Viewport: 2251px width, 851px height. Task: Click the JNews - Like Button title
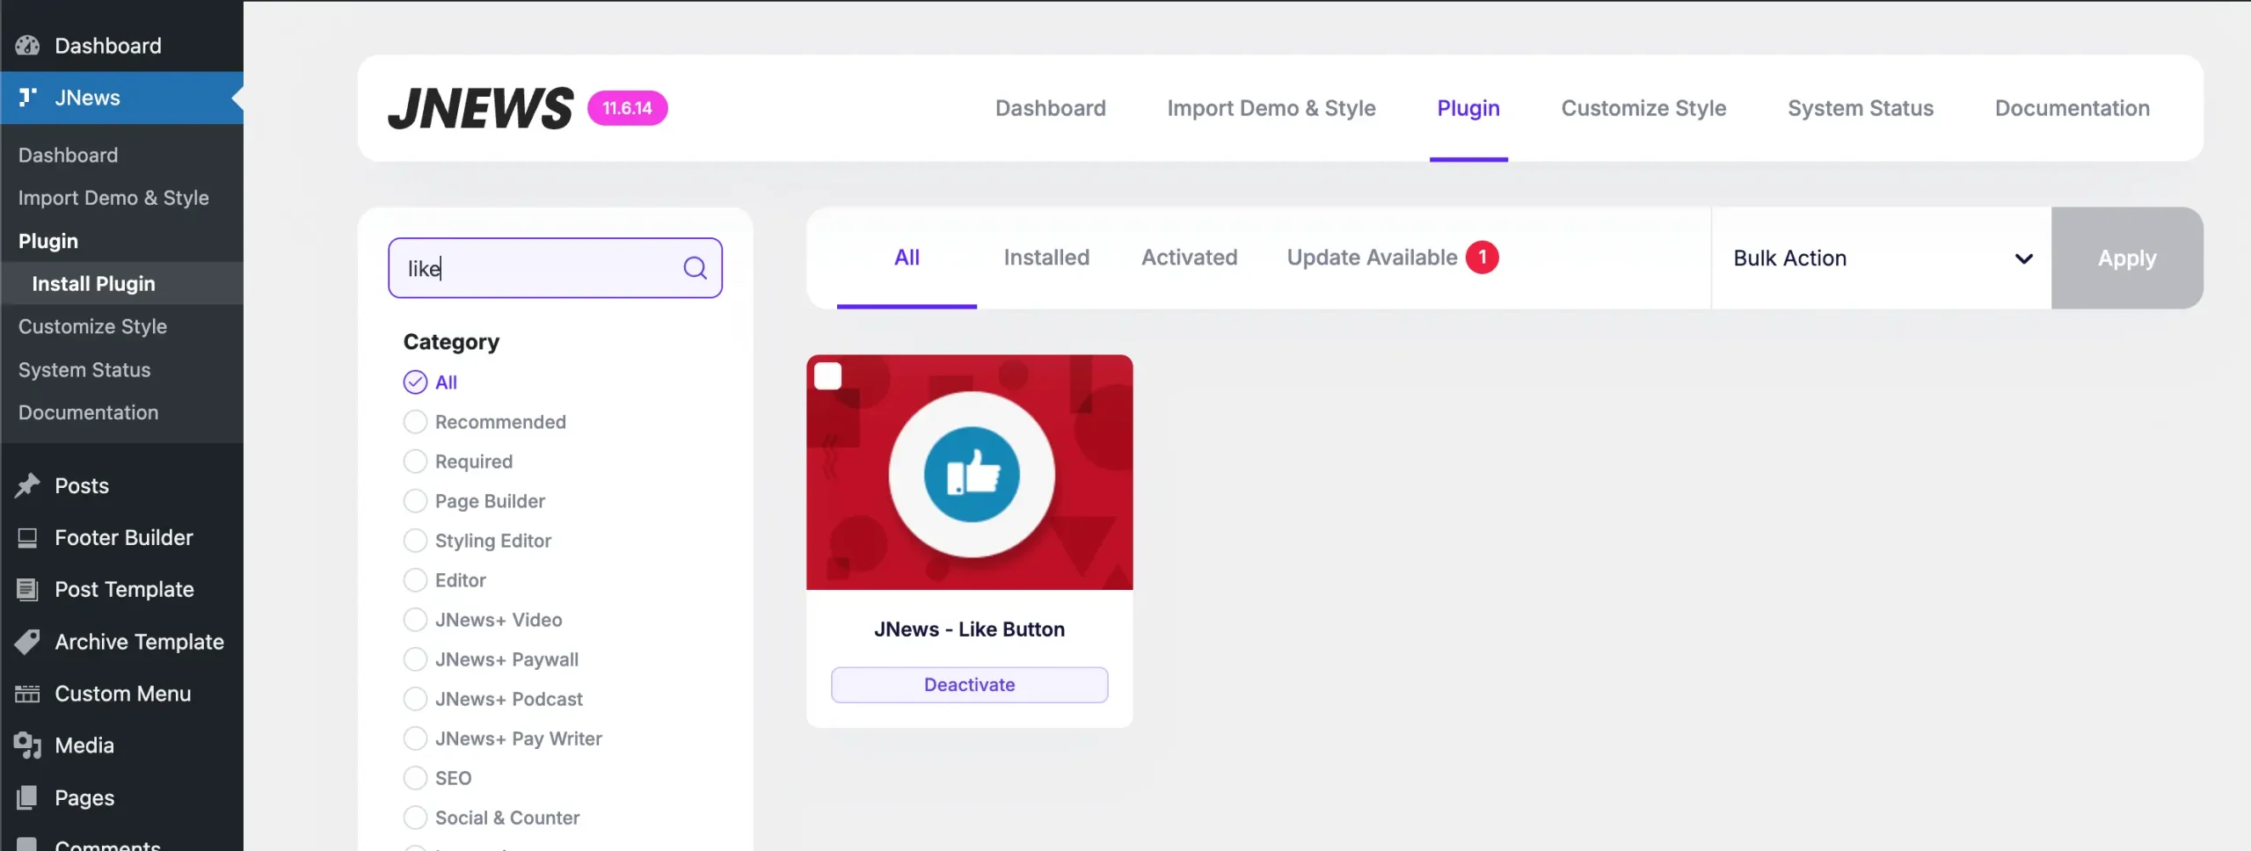(969, 629)
